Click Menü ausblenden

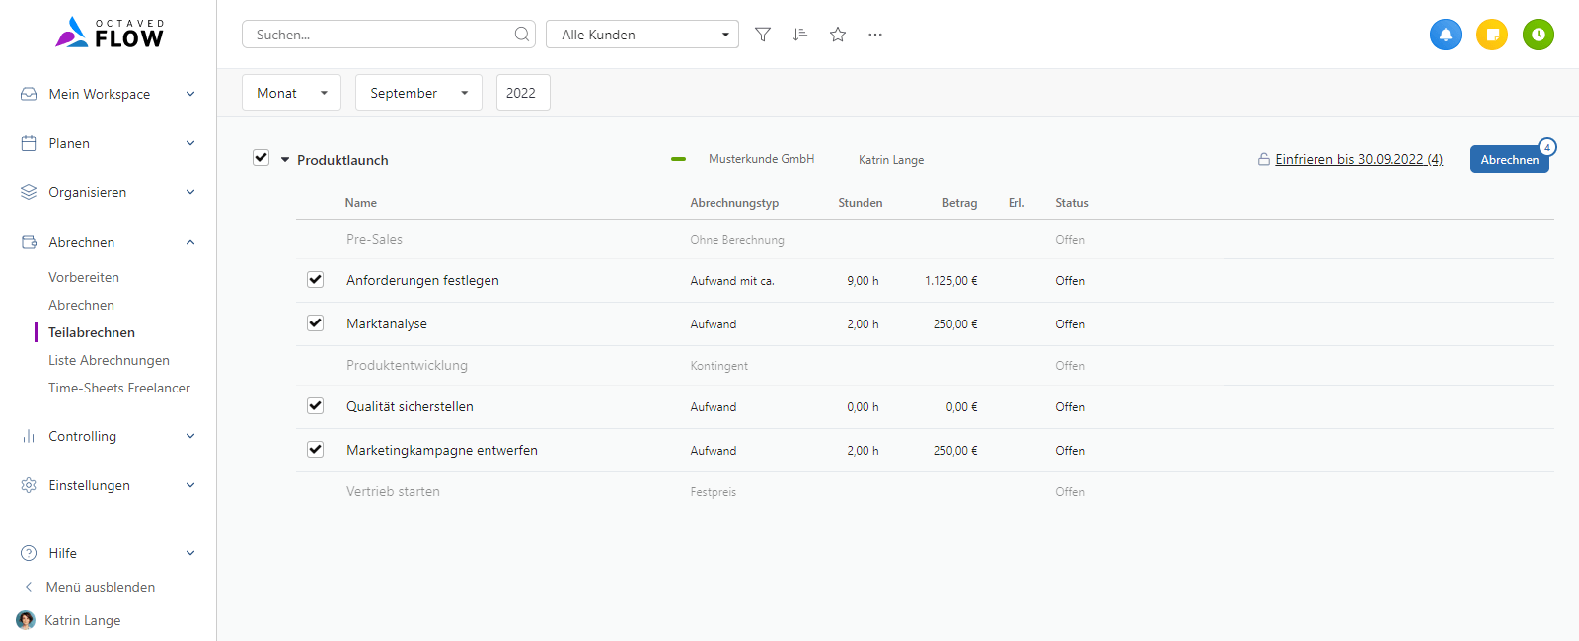(x=101, y=587)
